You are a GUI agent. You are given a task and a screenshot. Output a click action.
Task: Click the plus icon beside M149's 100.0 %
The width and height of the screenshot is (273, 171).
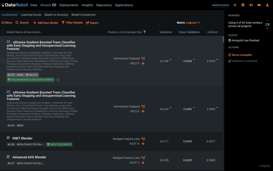[x=143, y=111]
